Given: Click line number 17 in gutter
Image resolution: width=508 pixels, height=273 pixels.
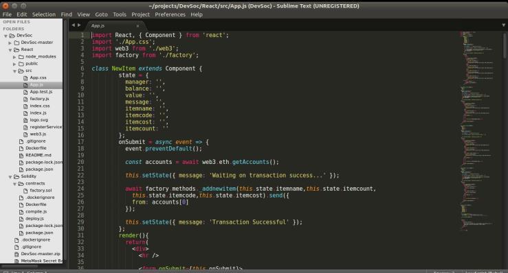Looking at the screenshot, I should [x=81, y=142].
